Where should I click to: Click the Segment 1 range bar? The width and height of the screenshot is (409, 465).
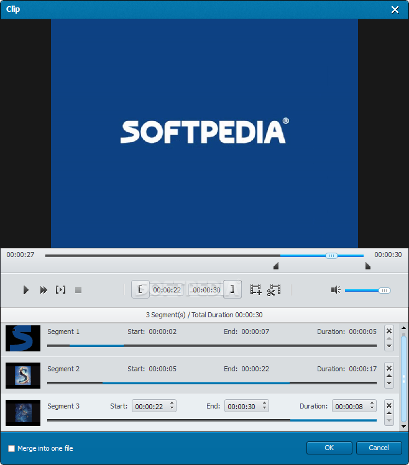(212, 345)
